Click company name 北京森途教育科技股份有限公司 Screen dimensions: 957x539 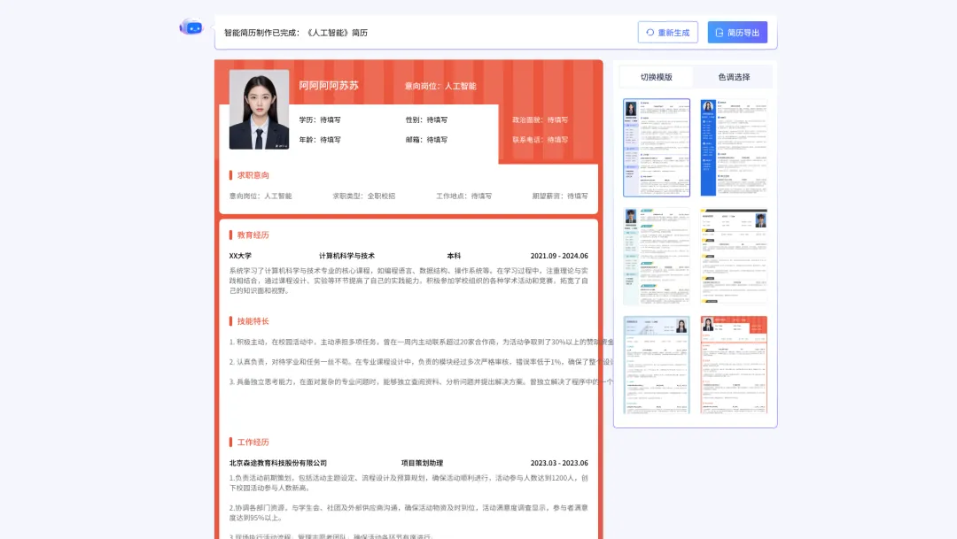click(x=278, y=464)
